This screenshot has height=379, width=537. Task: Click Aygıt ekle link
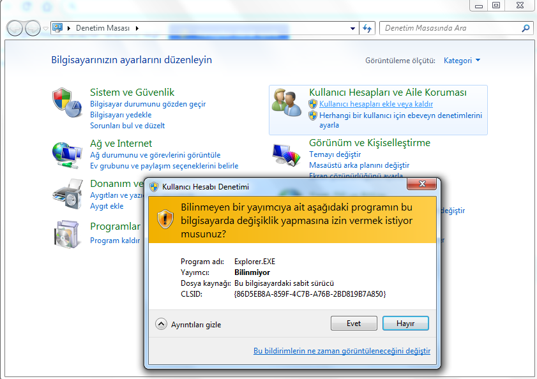107,206
